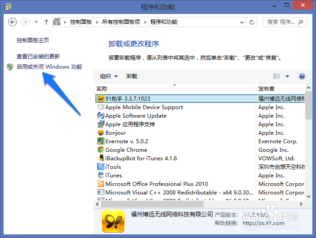Select Apple Software Update entry

(136, 116)
